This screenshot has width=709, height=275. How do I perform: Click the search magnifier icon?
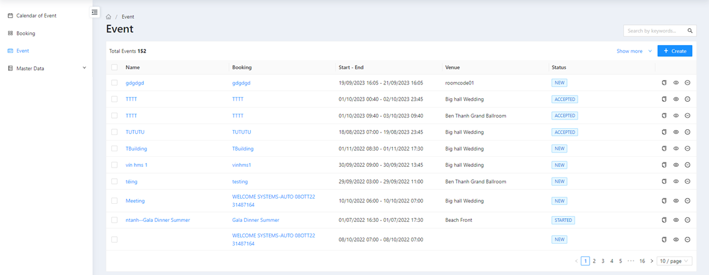(690, 31)
